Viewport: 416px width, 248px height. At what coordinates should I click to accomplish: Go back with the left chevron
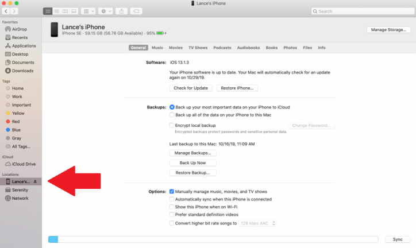click(6, 11)
